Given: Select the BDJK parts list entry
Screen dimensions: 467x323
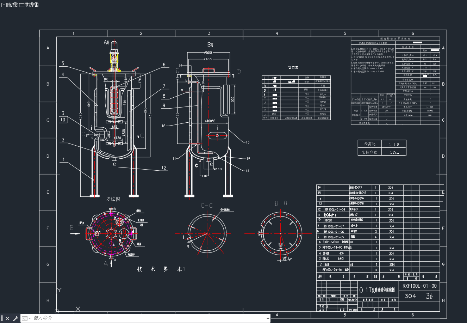Looking at the screenshot, I should 326,259.
